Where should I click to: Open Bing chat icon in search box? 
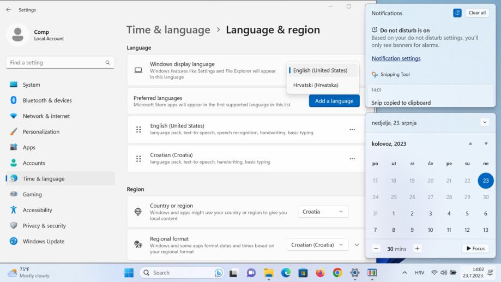219,273
